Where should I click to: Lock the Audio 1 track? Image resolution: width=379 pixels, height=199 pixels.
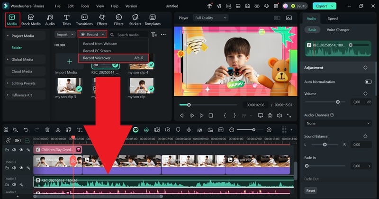tap(7, 184)
